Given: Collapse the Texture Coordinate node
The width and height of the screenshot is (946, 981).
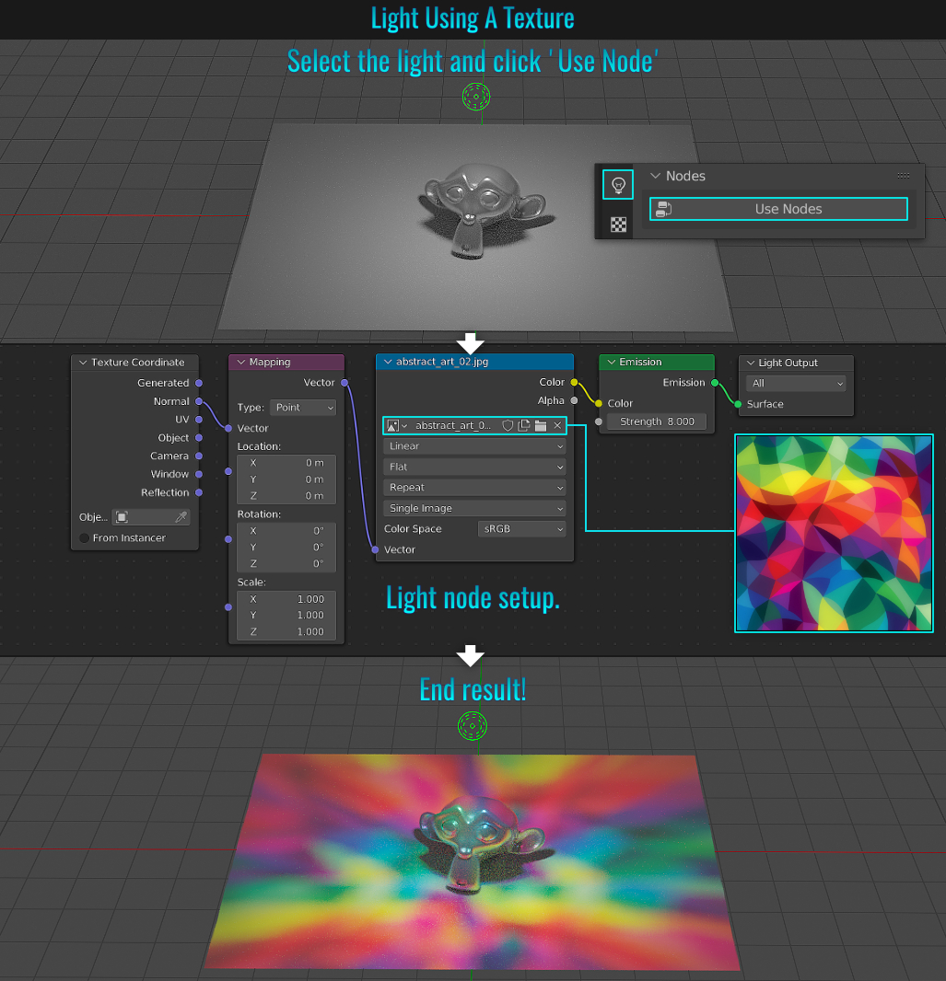Looking at the screenshot, I should pos(83,363).
